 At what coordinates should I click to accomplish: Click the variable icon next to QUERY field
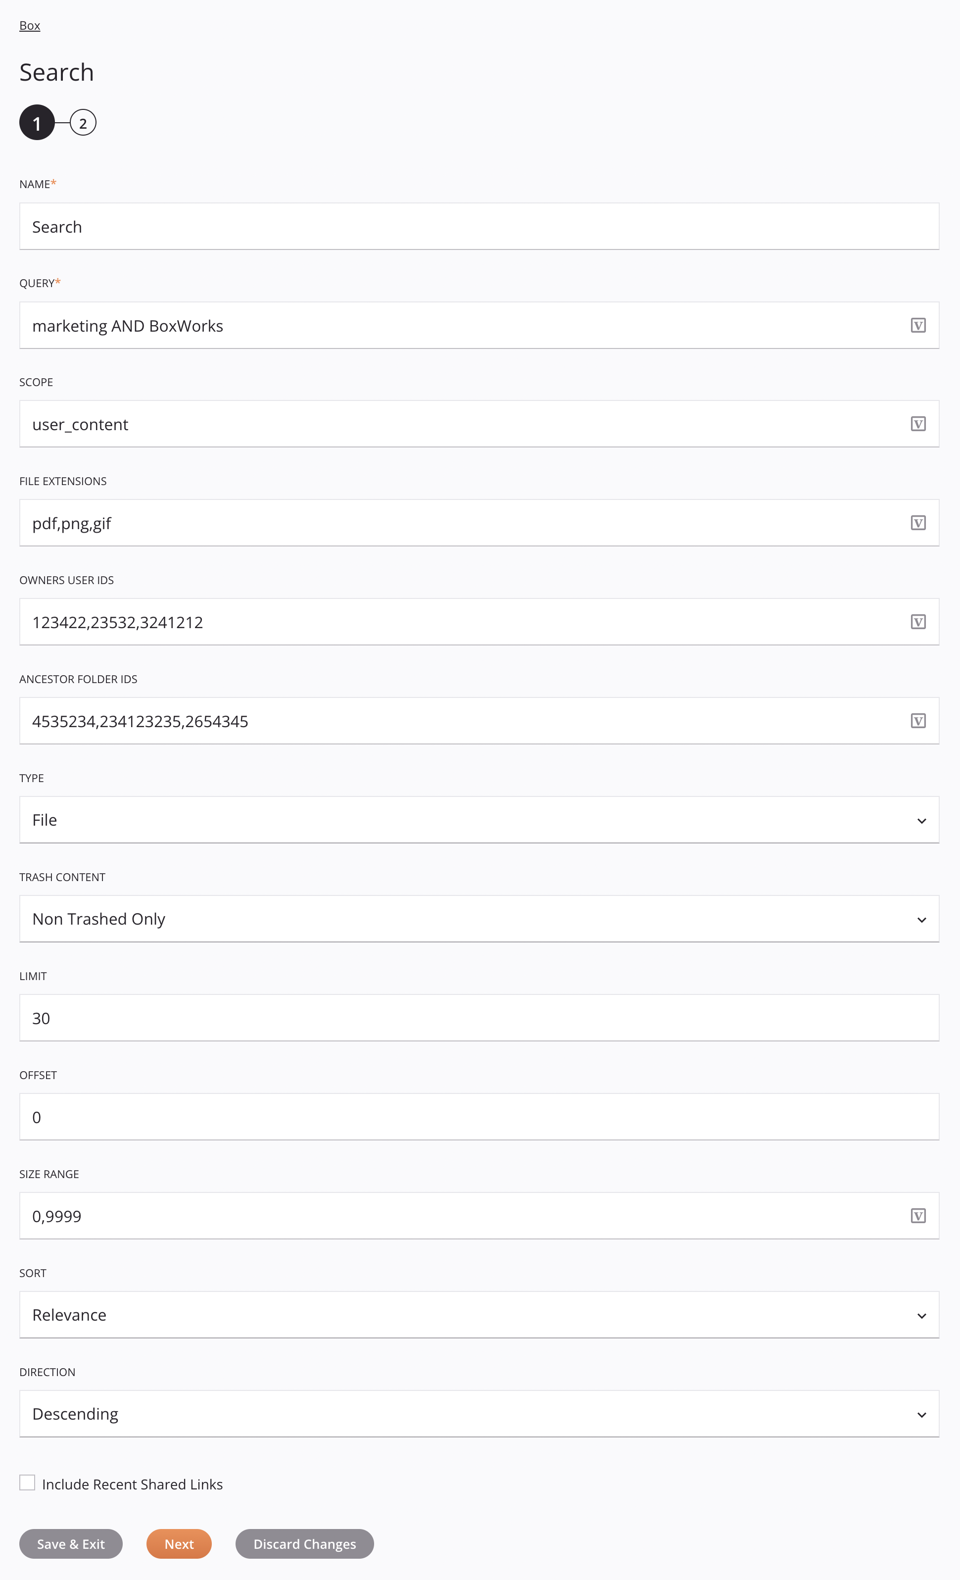[x=918, y=325]
